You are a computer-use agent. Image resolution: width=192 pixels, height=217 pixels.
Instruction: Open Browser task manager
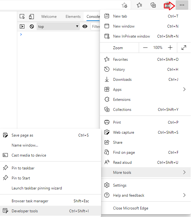pyautogui.click(x=51, y=201)
